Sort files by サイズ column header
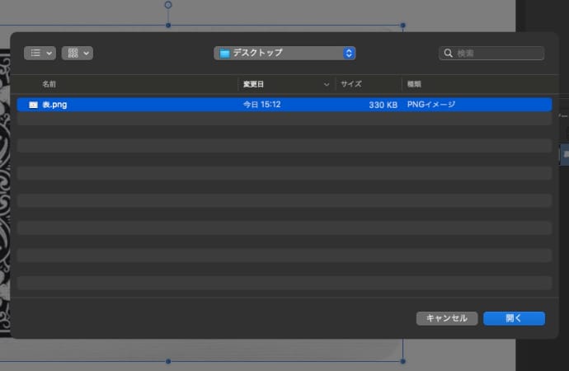This screenshot has height=371, width=569. point(352,84)
